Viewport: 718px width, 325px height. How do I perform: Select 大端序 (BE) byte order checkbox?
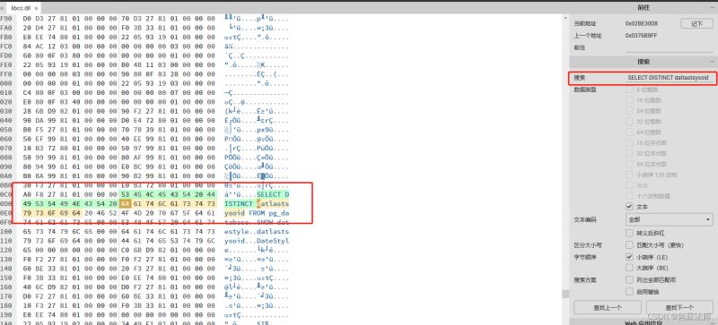[x=629, y=268]
